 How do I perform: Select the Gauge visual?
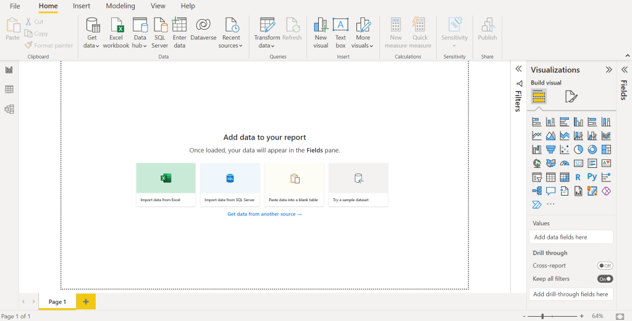pyautogui.click(x=564, y=163)
